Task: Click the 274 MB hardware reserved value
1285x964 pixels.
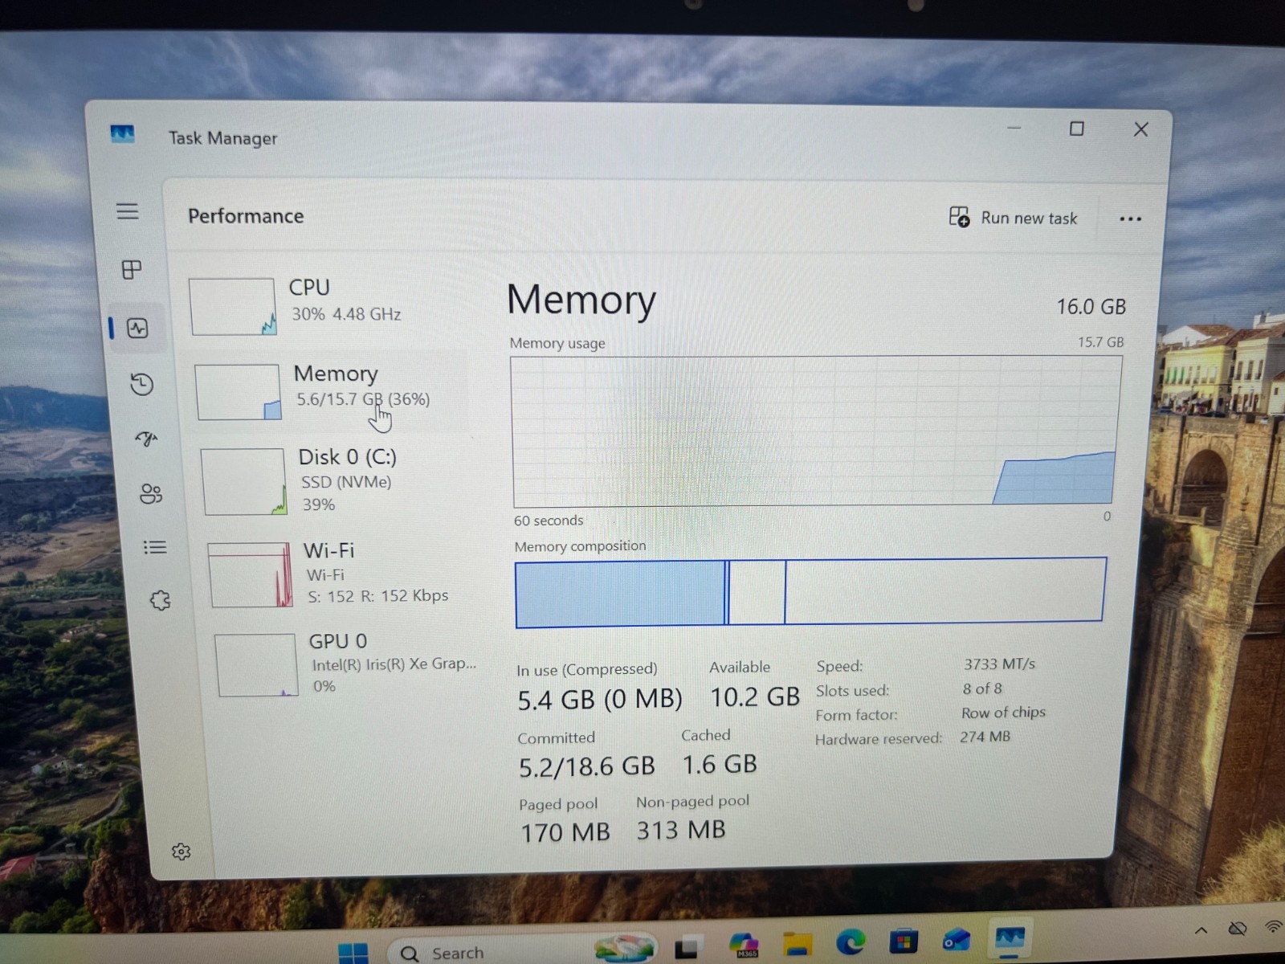Action: 985,737
